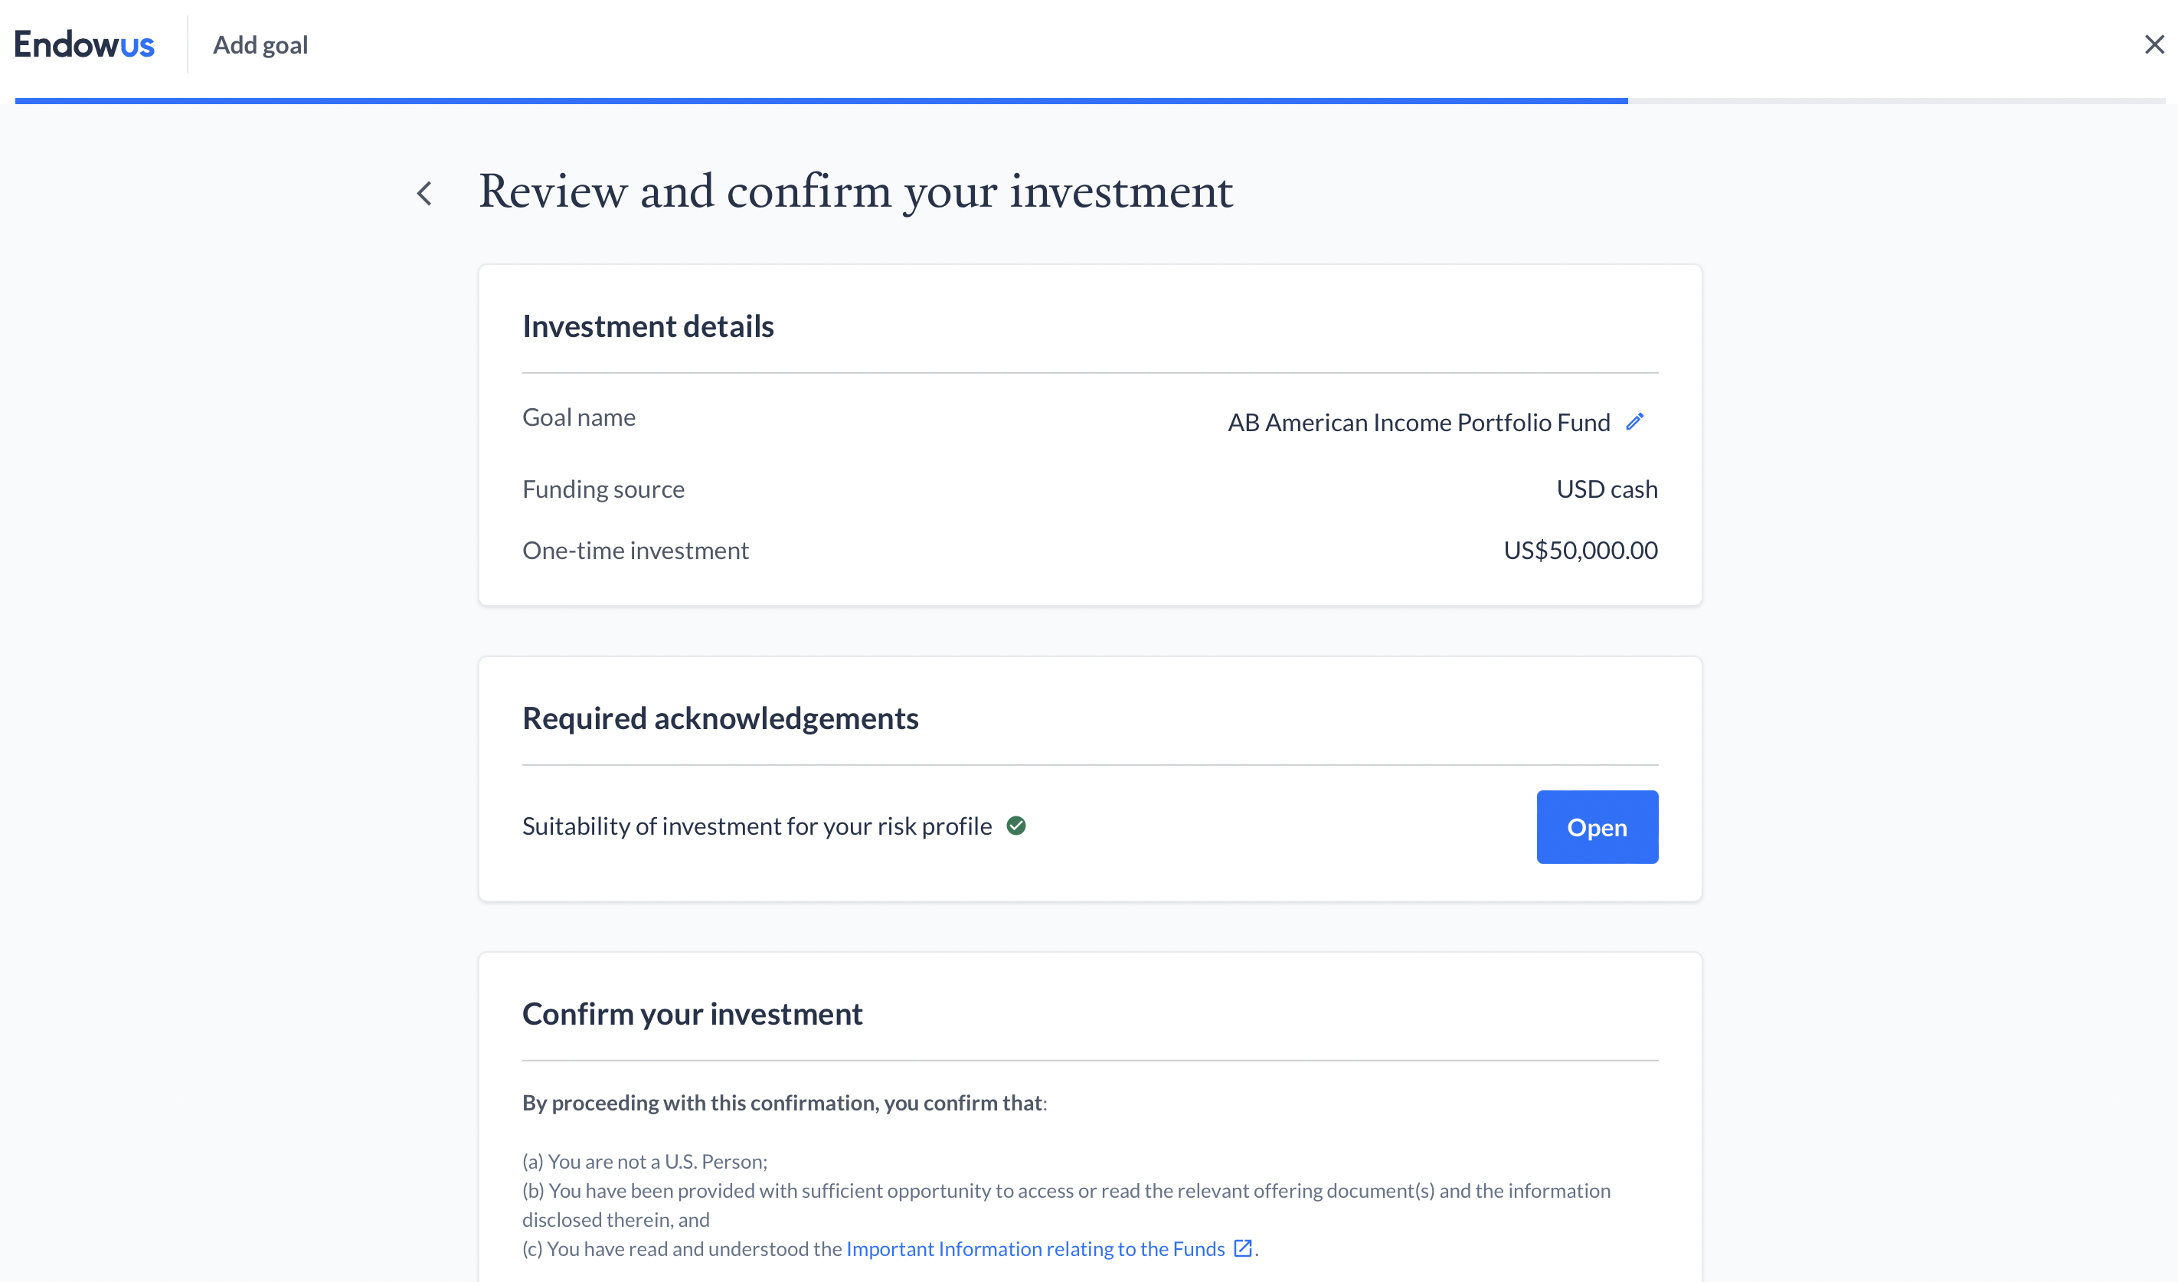2178x1282 pixels.
Task: Click the Investment details heading
Action: (x=648, y=326)
